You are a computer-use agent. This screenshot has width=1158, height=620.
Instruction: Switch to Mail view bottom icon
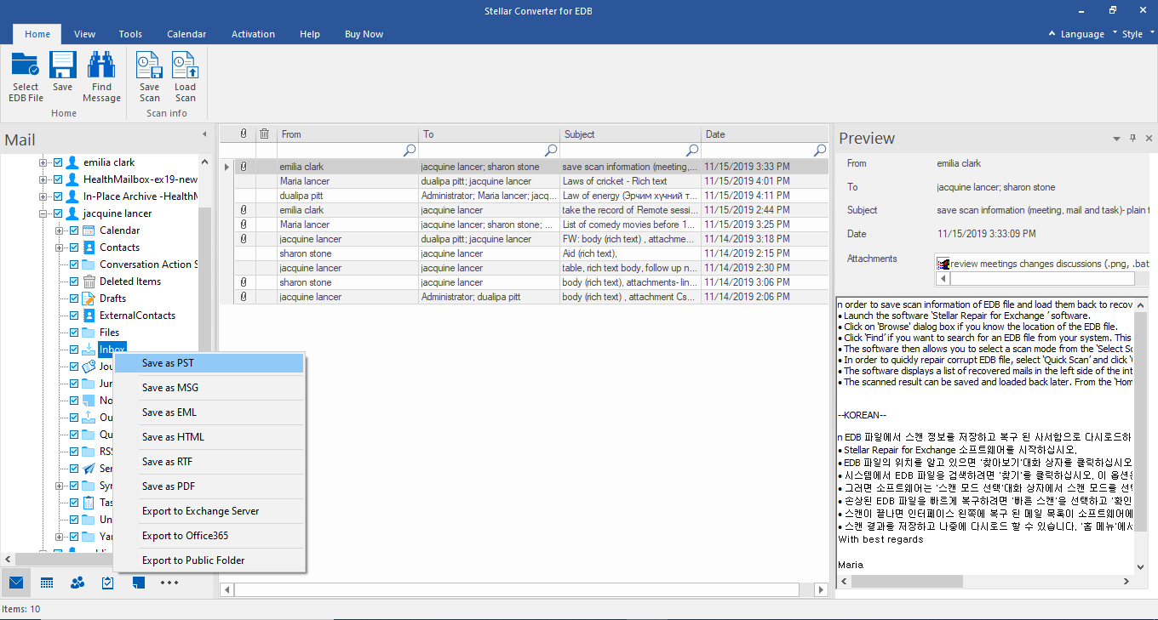pyautogui.click(x=15, y=583)
